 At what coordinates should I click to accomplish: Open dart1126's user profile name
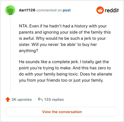point(27,10)
